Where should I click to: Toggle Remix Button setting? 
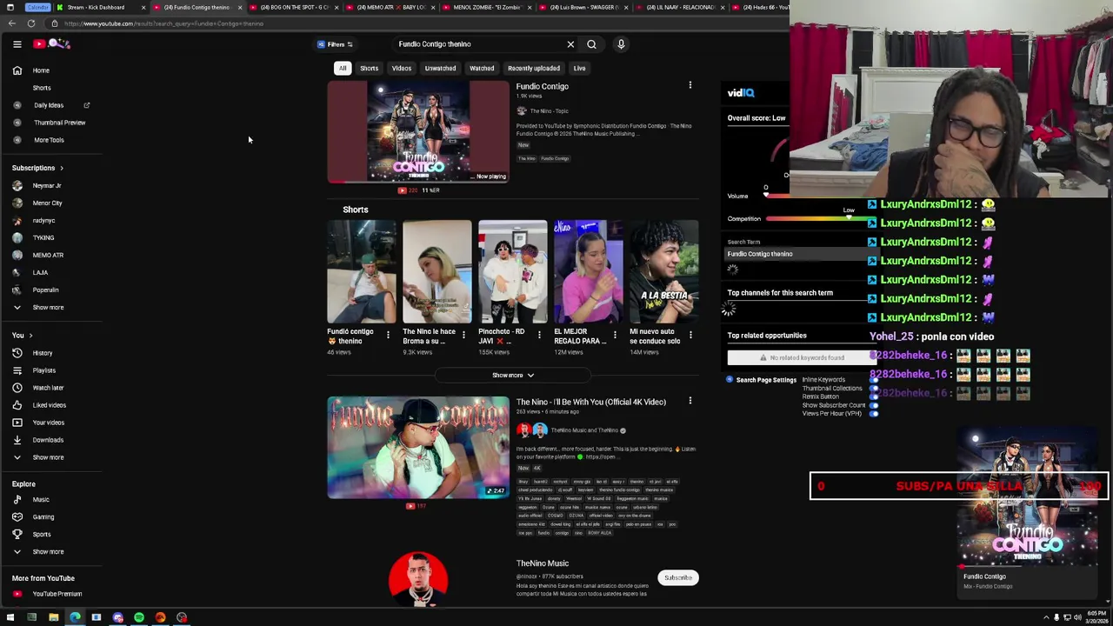(874, 396)
